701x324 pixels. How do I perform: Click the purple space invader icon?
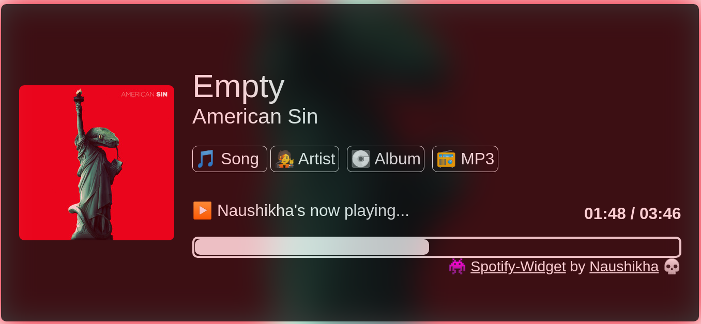click(x=457, y=267)
